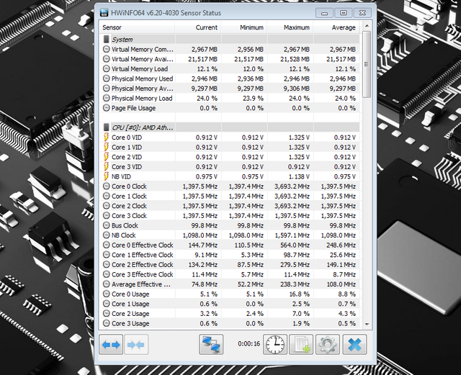Select the Virtual Memory Com... row label

click(143, 49)
